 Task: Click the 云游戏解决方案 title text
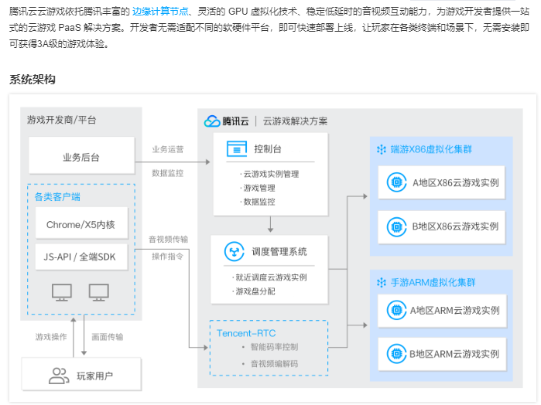(295, 121)
